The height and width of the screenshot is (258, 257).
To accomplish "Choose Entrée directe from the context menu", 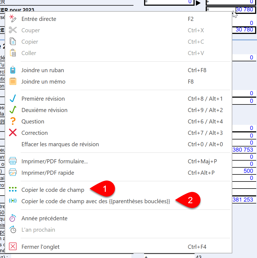I will click(118, 19).
